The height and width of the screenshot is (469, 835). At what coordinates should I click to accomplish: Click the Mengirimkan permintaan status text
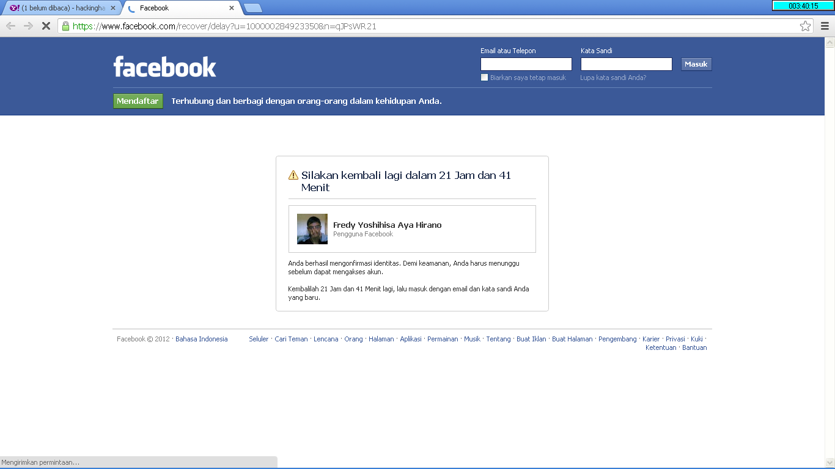click(x=40, y=462)
